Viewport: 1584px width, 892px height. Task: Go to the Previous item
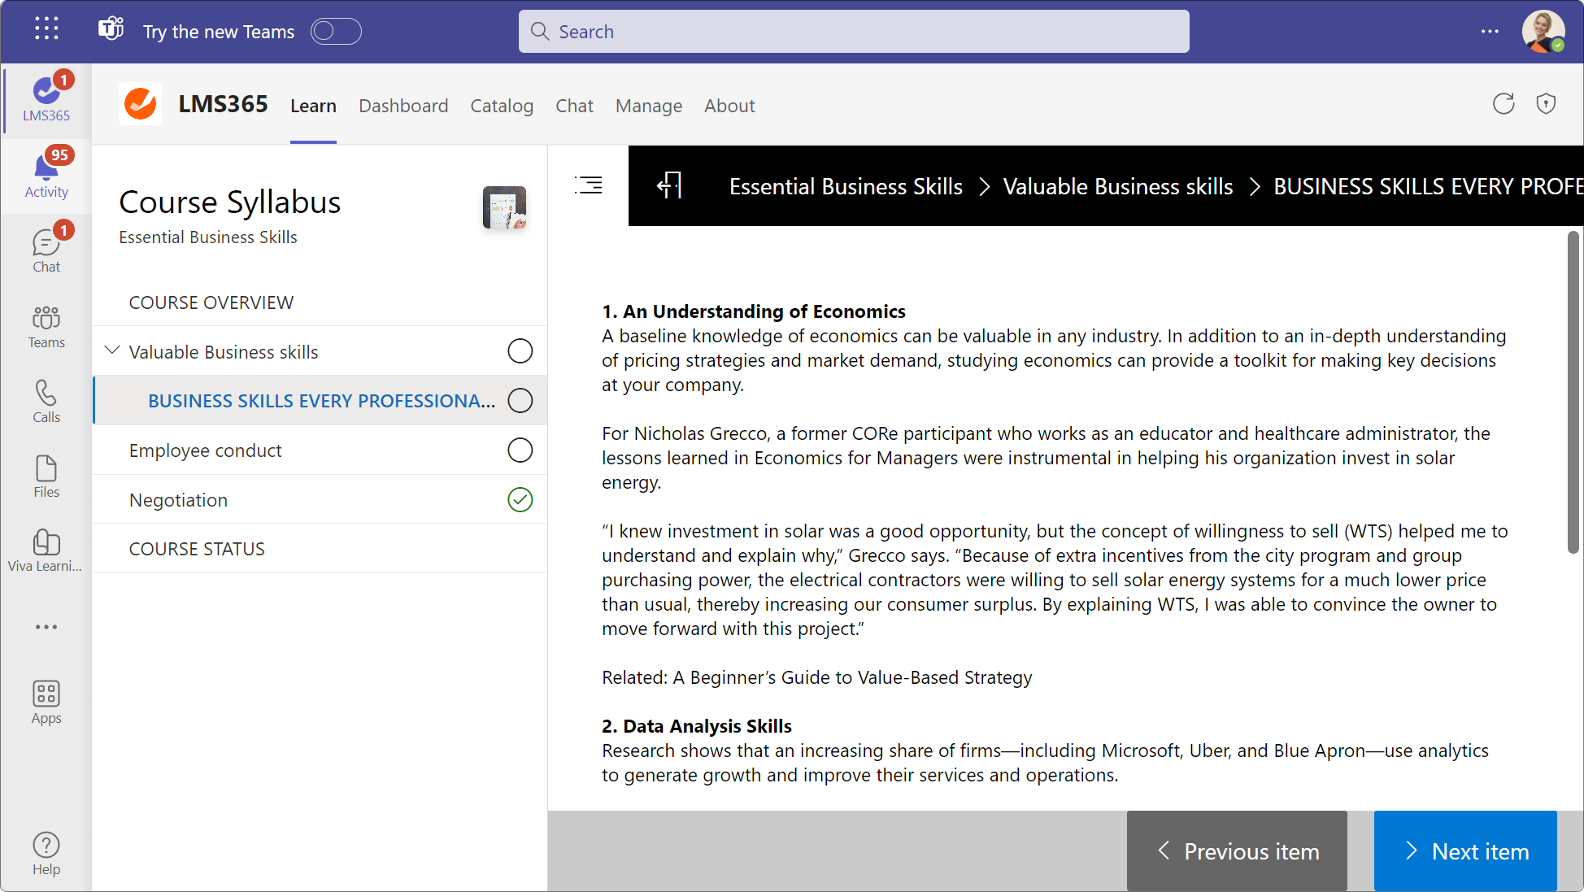pos(1237,851)
